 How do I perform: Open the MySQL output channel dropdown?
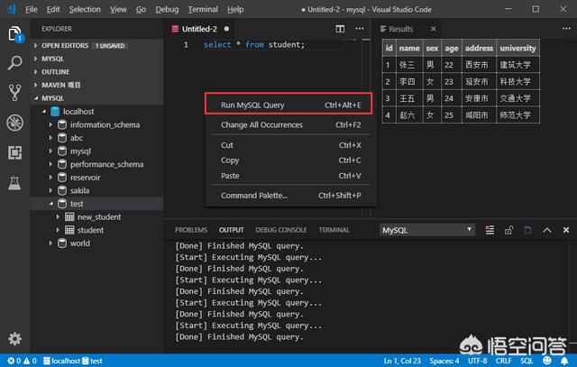(427, 230)
